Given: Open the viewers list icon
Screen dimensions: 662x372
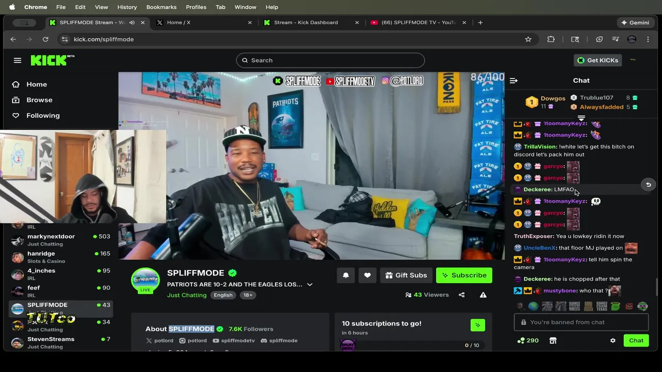Looking at the screenshot, I should [x=409, y=295].
